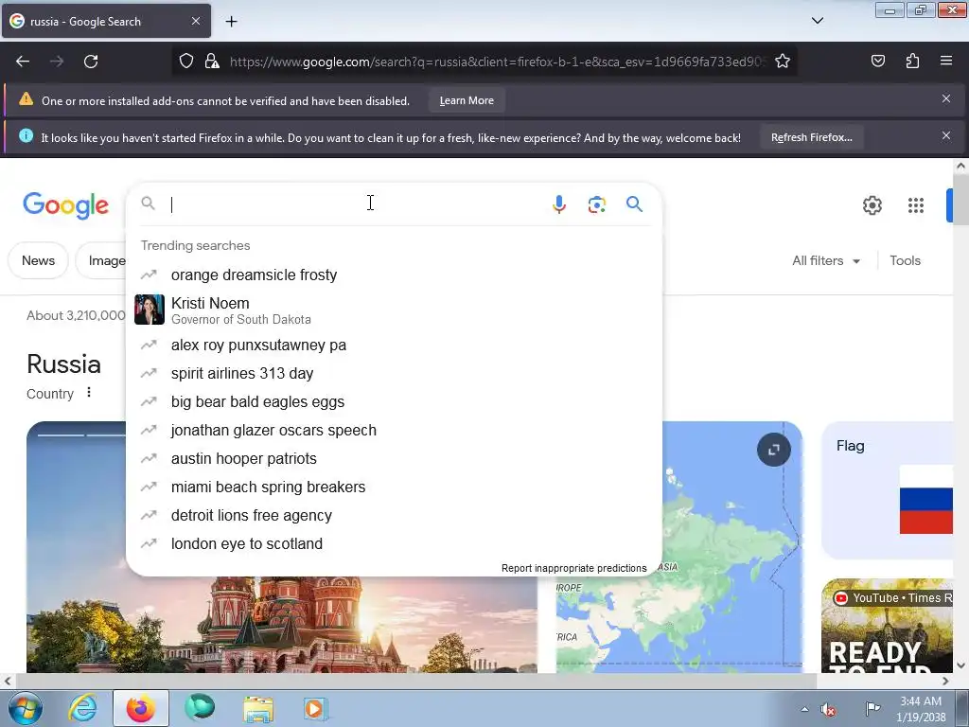Click the muted volume tray icon
Viewport: 969px width, 727px height.
point(828,710)
